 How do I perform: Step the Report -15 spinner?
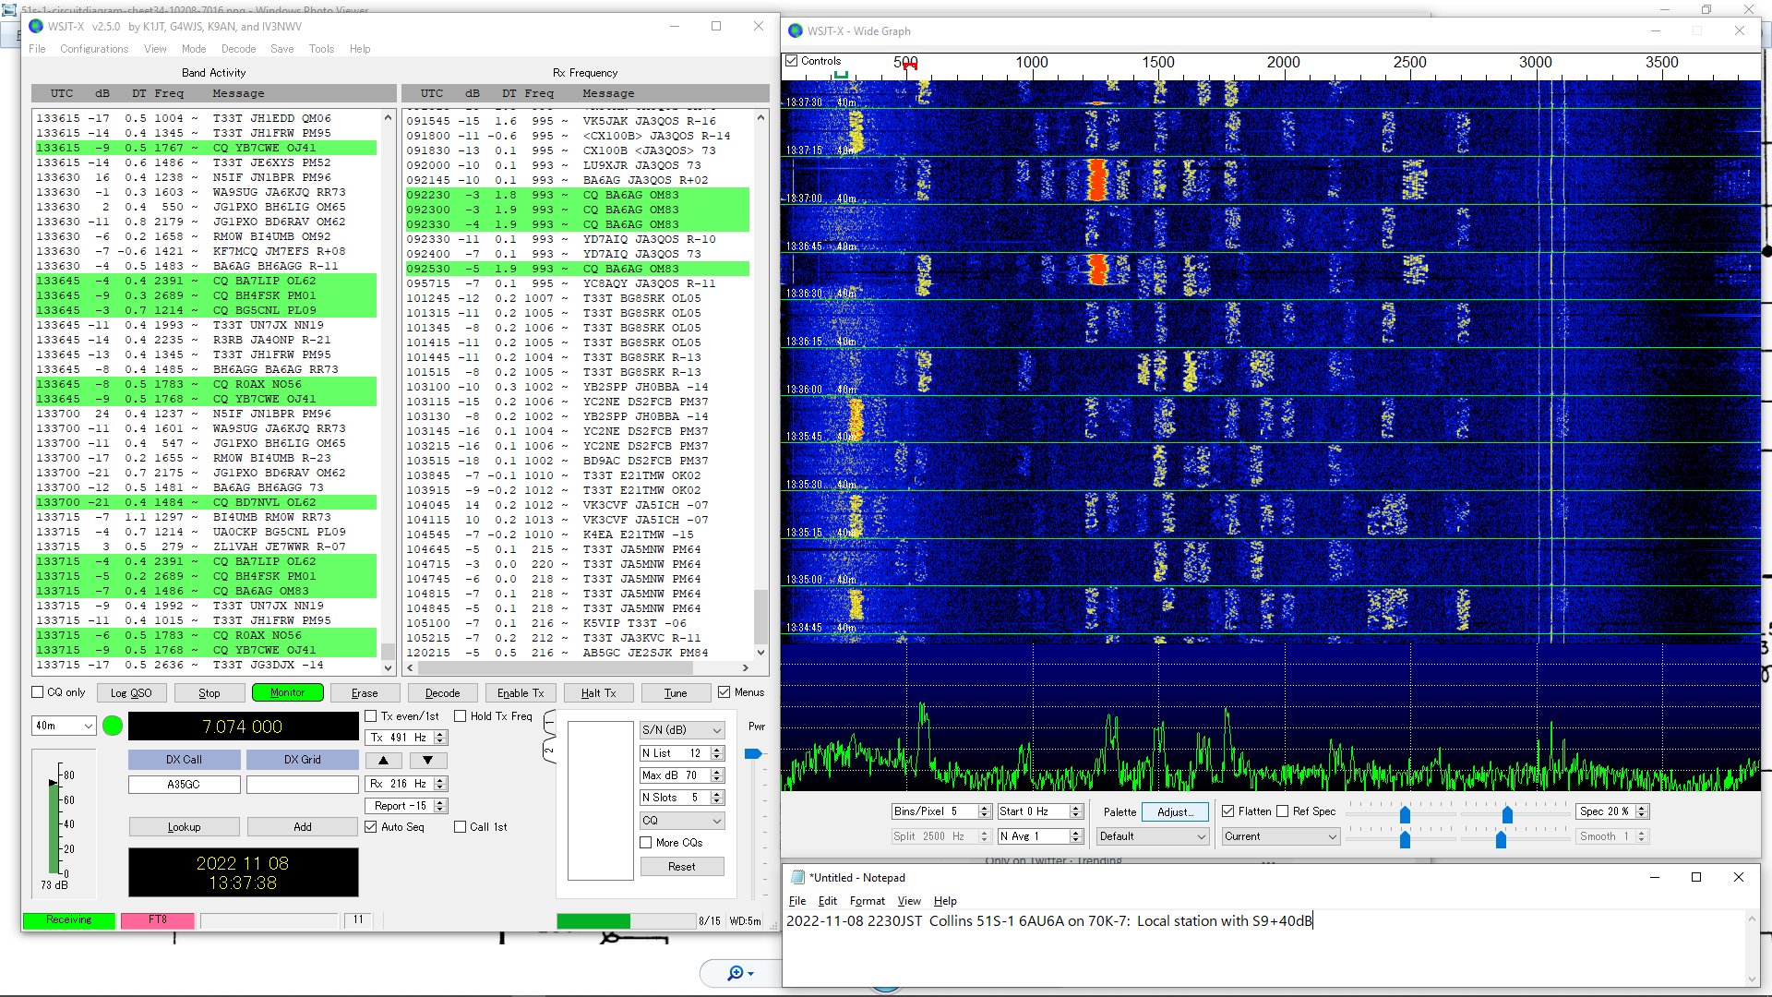click(x=440, y=806)
